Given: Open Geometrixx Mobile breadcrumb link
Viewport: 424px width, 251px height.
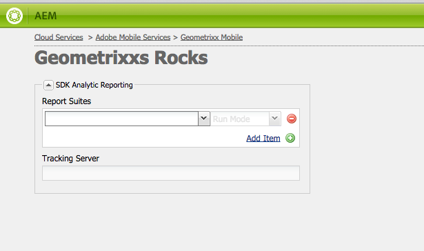Looking at the screenshot, I should pos(212,37).
